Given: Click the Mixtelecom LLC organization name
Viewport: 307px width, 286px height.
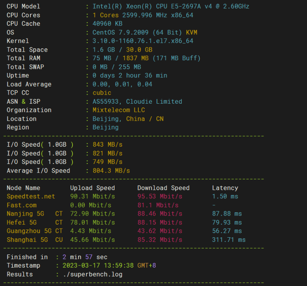Looking at the screenshot, I should click(119, 110).
